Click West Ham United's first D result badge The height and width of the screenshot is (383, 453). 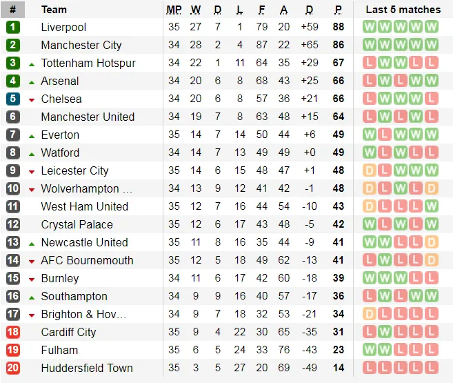pos(369,206)
